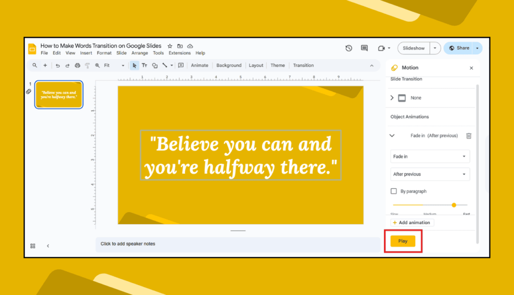The image size is (514, 295).
Task: Enable the By paragraph checkbox
Action: [x=394, y=191]
